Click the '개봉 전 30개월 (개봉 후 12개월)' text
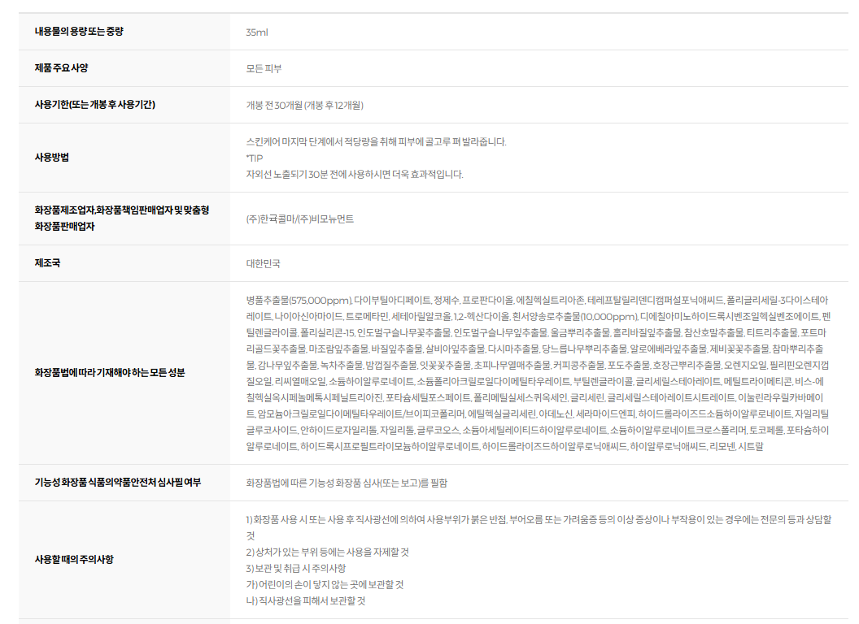This screenshot has width=859, height=624. (304, 106)
